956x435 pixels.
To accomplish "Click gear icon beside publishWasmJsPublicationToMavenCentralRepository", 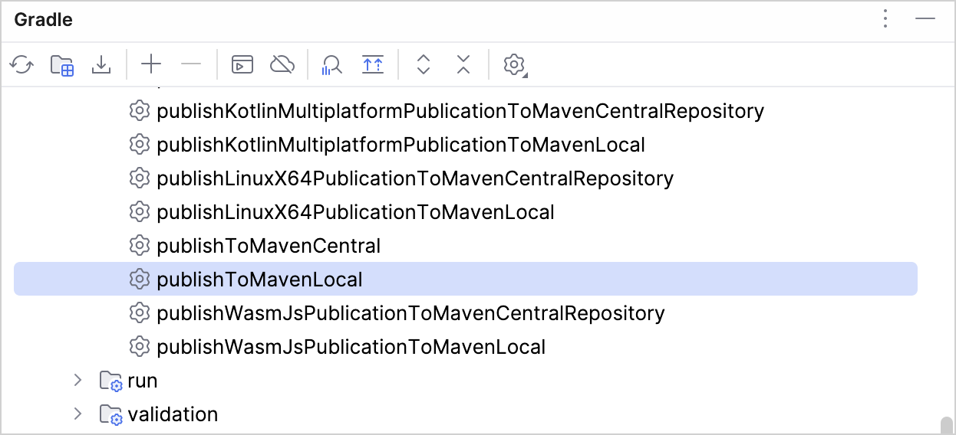I will pyautogui.click(x=139, y=313).
